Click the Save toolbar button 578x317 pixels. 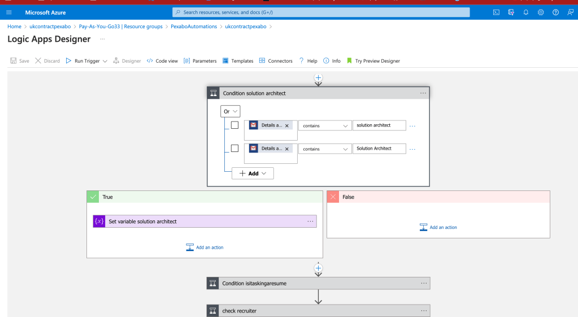pyautogui.click(x=20, y=61)
